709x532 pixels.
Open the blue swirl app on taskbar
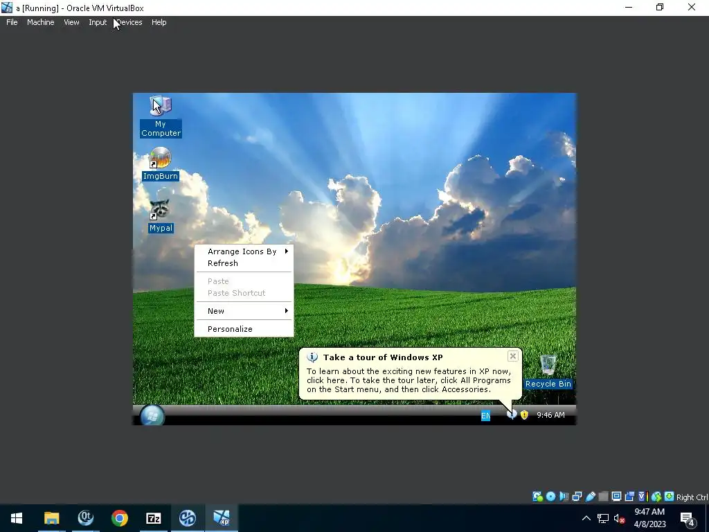187,518
